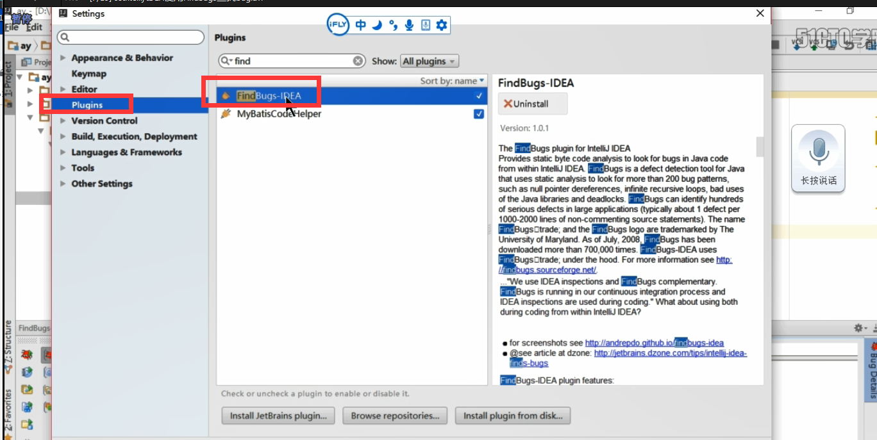Image resolution: width=877 pixels, height=440 pixels.
Task: Close the Settings dialog
Action: tap(760, 13)
